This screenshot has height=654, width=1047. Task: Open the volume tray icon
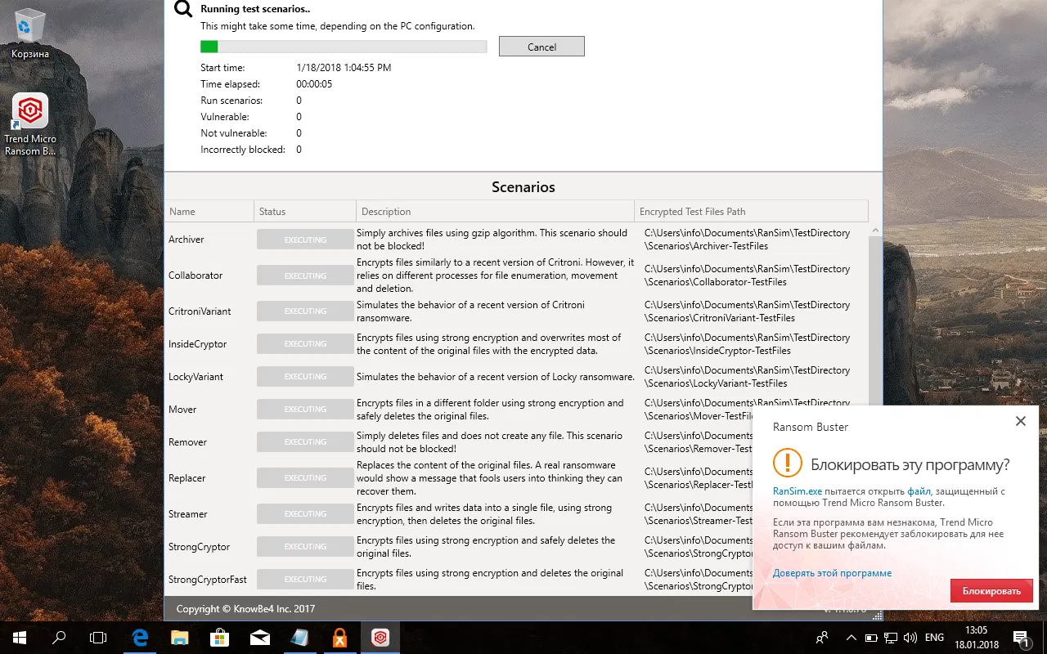pyautogui.click(x=909, y=637)
